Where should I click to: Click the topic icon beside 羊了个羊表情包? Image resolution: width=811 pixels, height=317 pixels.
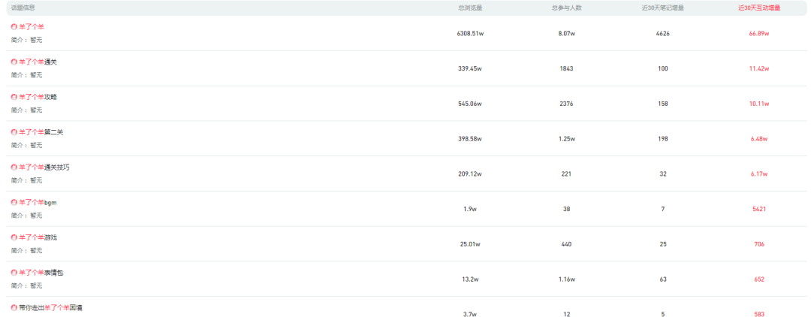14,273
